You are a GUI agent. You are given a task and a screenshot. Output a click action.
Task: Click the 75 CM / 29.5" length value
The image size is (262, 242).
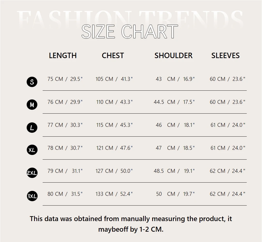click(x=65, y=79)
